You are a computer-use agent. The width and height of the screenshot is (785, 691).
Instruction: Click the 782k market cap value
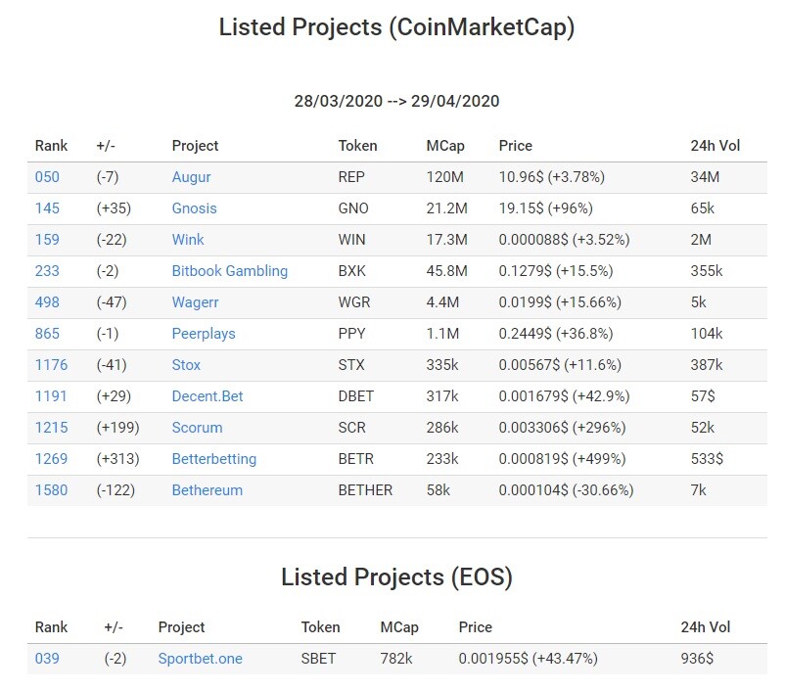click(x=396, y=659)
